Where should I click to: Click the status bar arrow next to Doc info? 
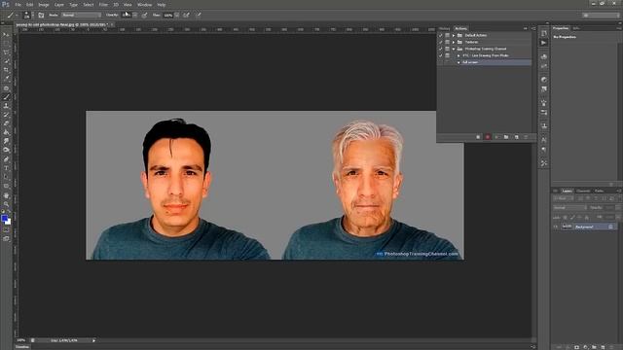93,340
